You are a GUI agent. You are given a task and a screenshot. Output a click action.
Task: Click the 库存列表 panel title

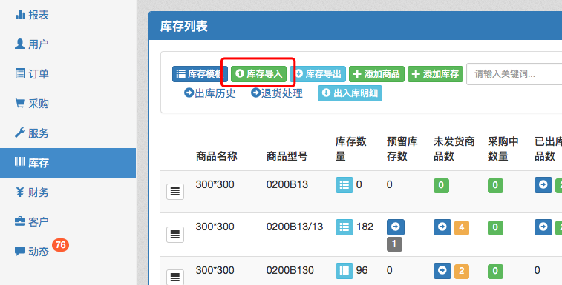click(x=184, y=26)
